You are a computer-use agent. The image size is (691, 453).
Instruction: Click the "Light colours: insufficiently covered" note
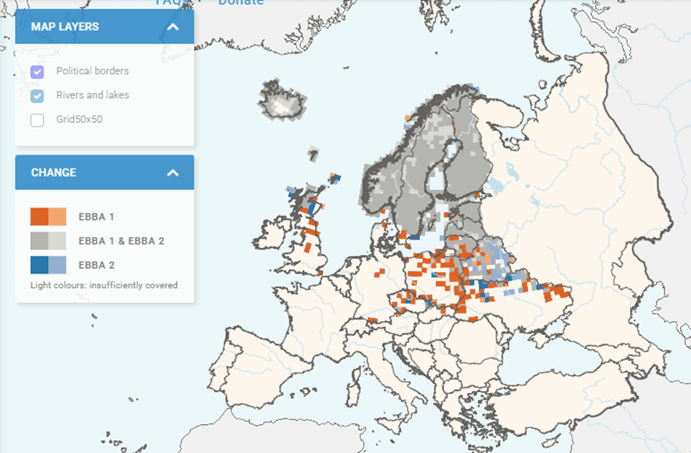click(x=104, y=285)
